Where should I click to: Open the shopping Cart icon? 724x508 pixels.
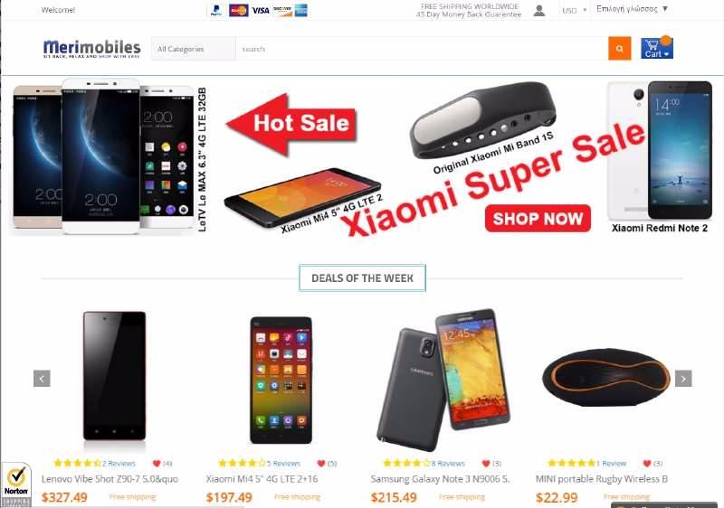coord(657,48)
